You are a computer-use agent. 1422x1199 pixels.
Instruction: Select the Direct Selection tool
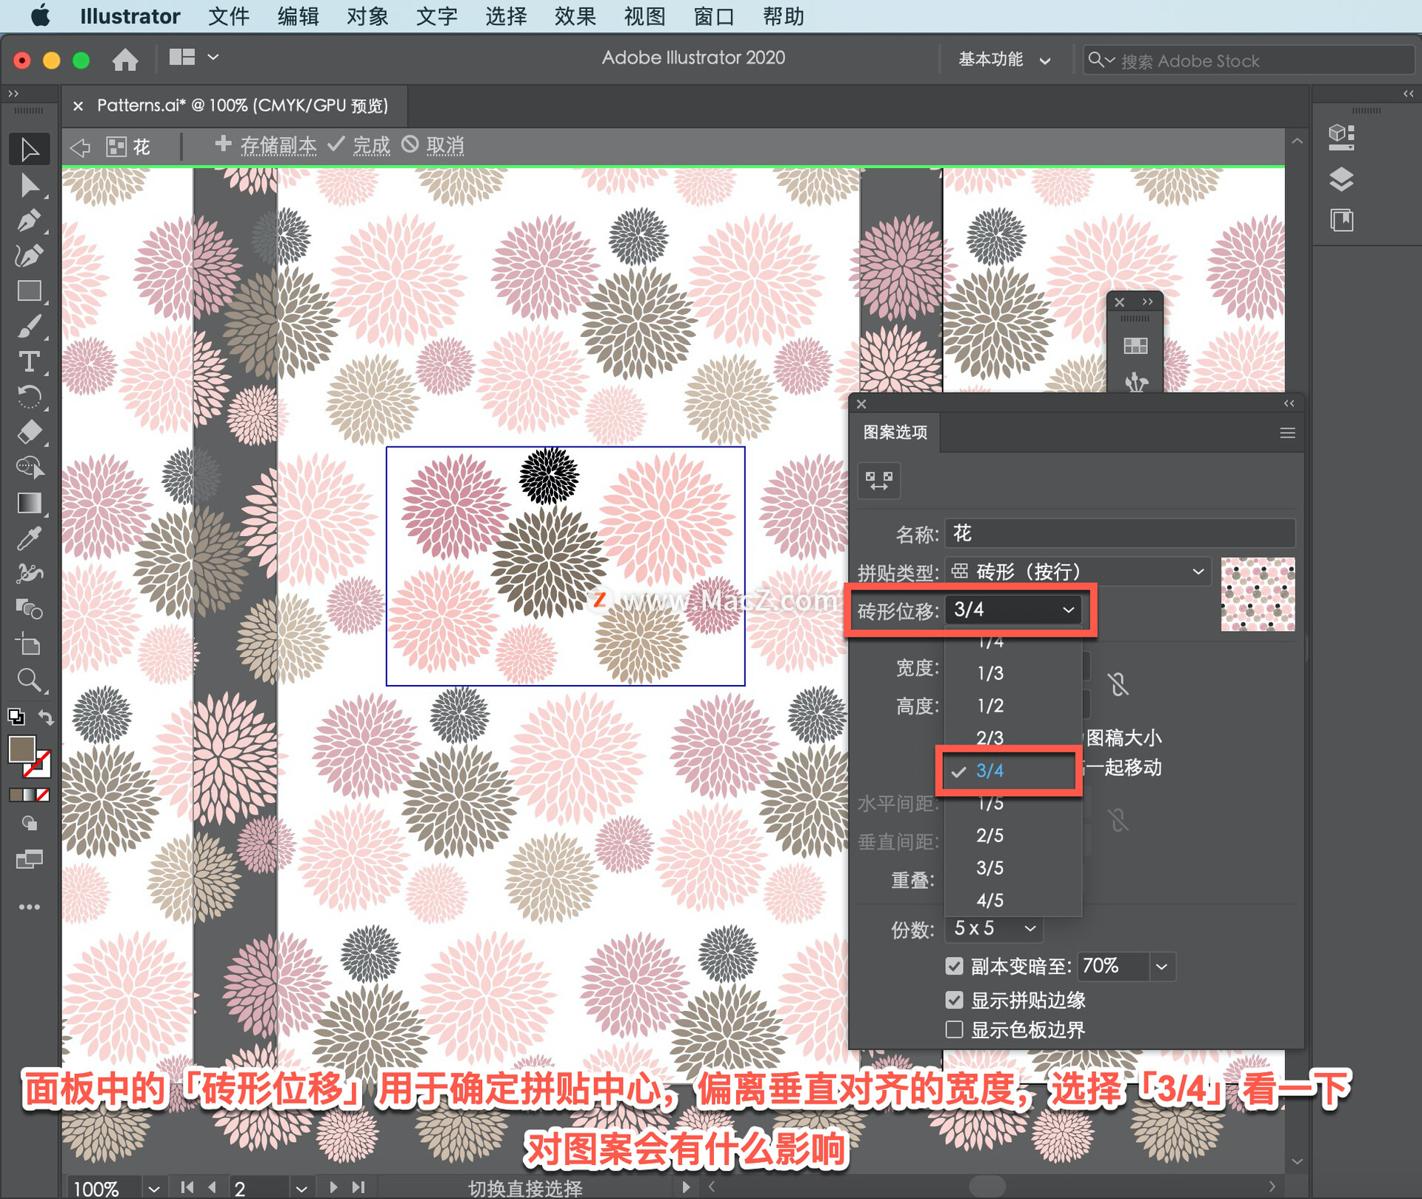point(30,185)
